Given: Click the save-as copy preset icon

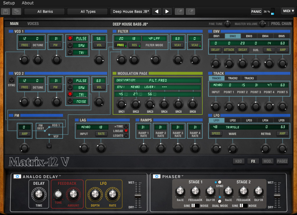Looking at the screenshot, I should point(17,12).
